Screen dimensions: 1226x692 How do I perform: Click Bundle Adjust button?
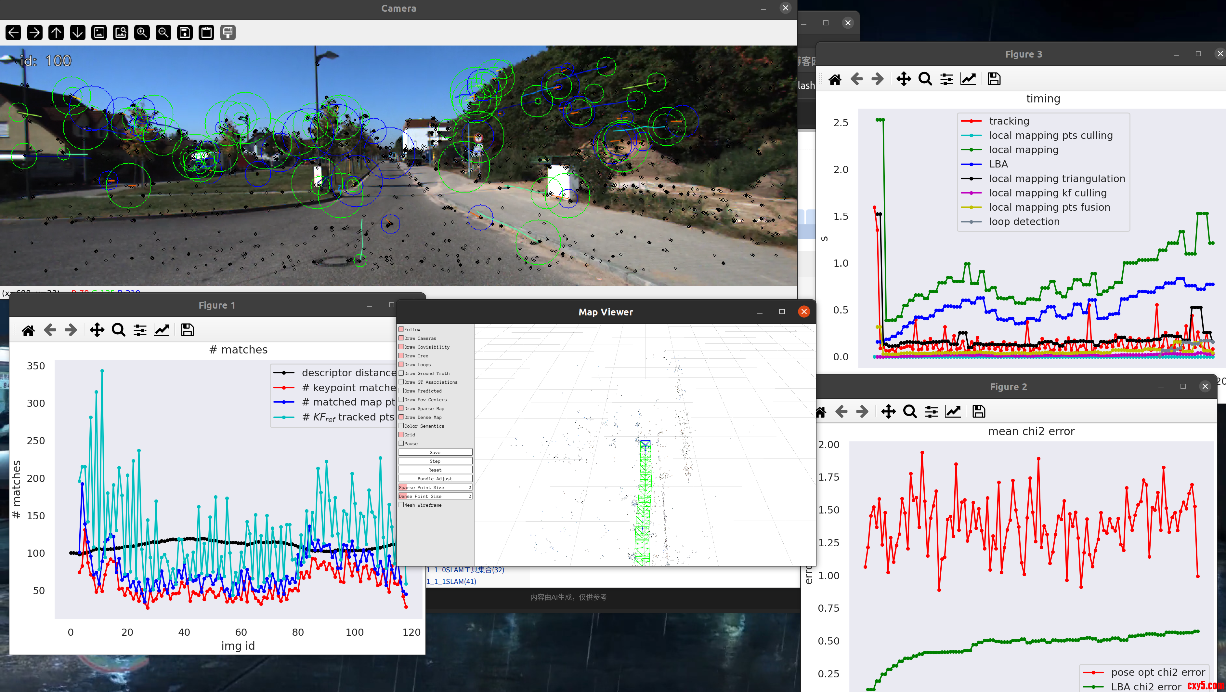(x=435, y=479)
